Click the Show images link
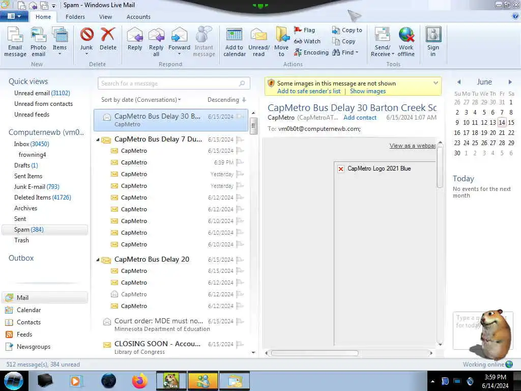The width and height of the screenshot is (521, 391). point(367,91)
